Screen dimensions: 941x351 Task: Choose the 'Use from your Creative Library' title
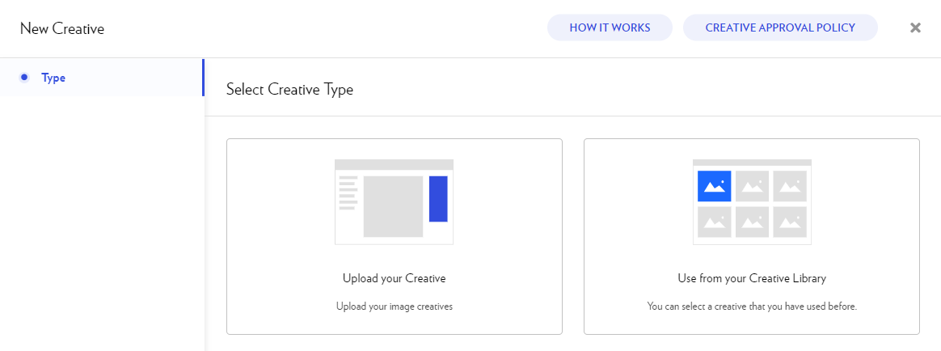[751, 278]
